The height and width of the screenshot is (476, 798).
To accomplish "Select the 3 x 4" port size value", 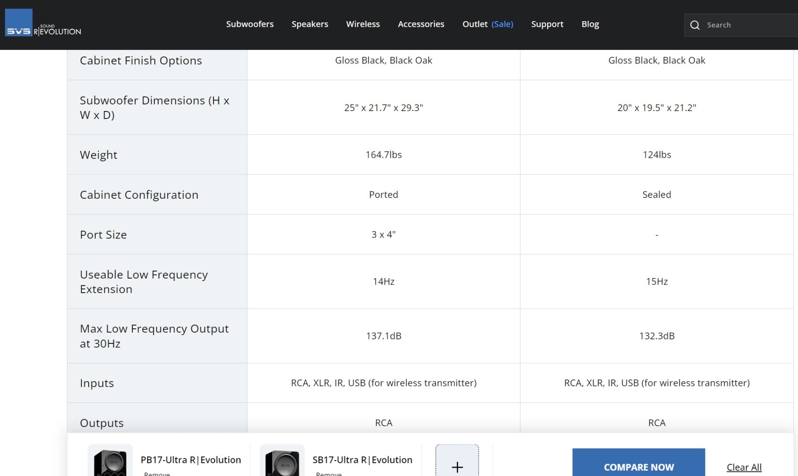I will [x=384, y=234].
